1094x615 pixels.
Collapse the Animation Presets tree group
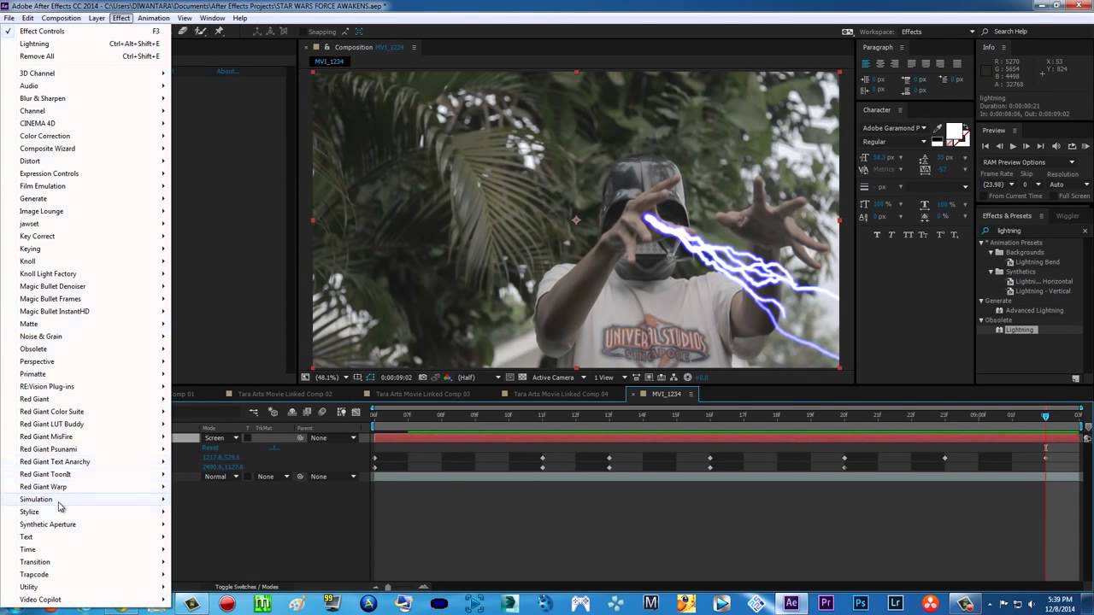tap(981, 243)
